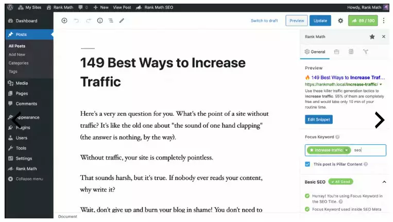
Task: Toggle This post is Pillar Content checkbox
Action: pos(307,164)
